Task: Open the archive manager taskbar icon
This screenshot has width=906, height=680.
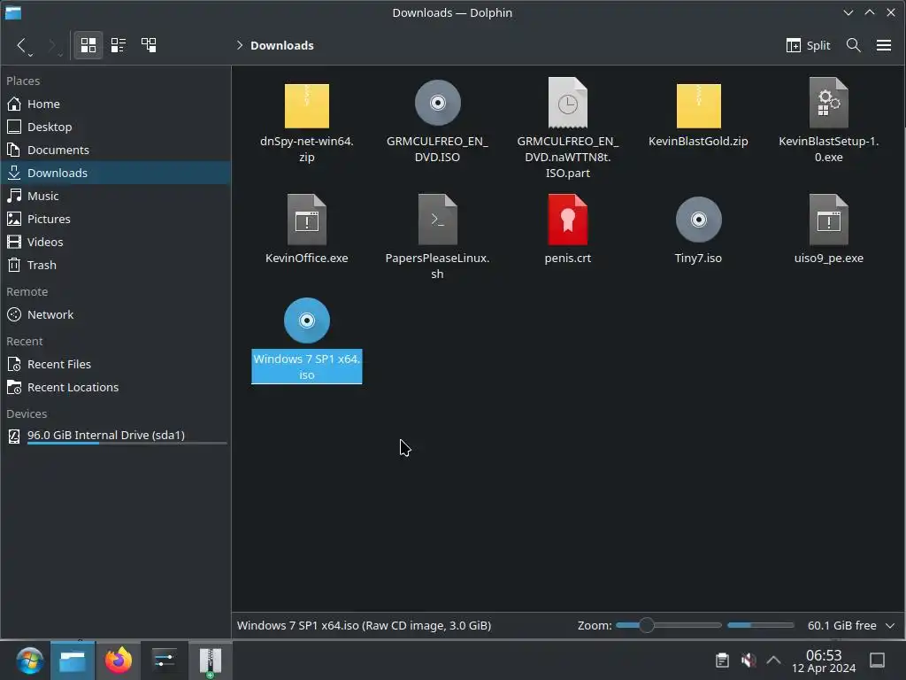Action: (211, 661)
